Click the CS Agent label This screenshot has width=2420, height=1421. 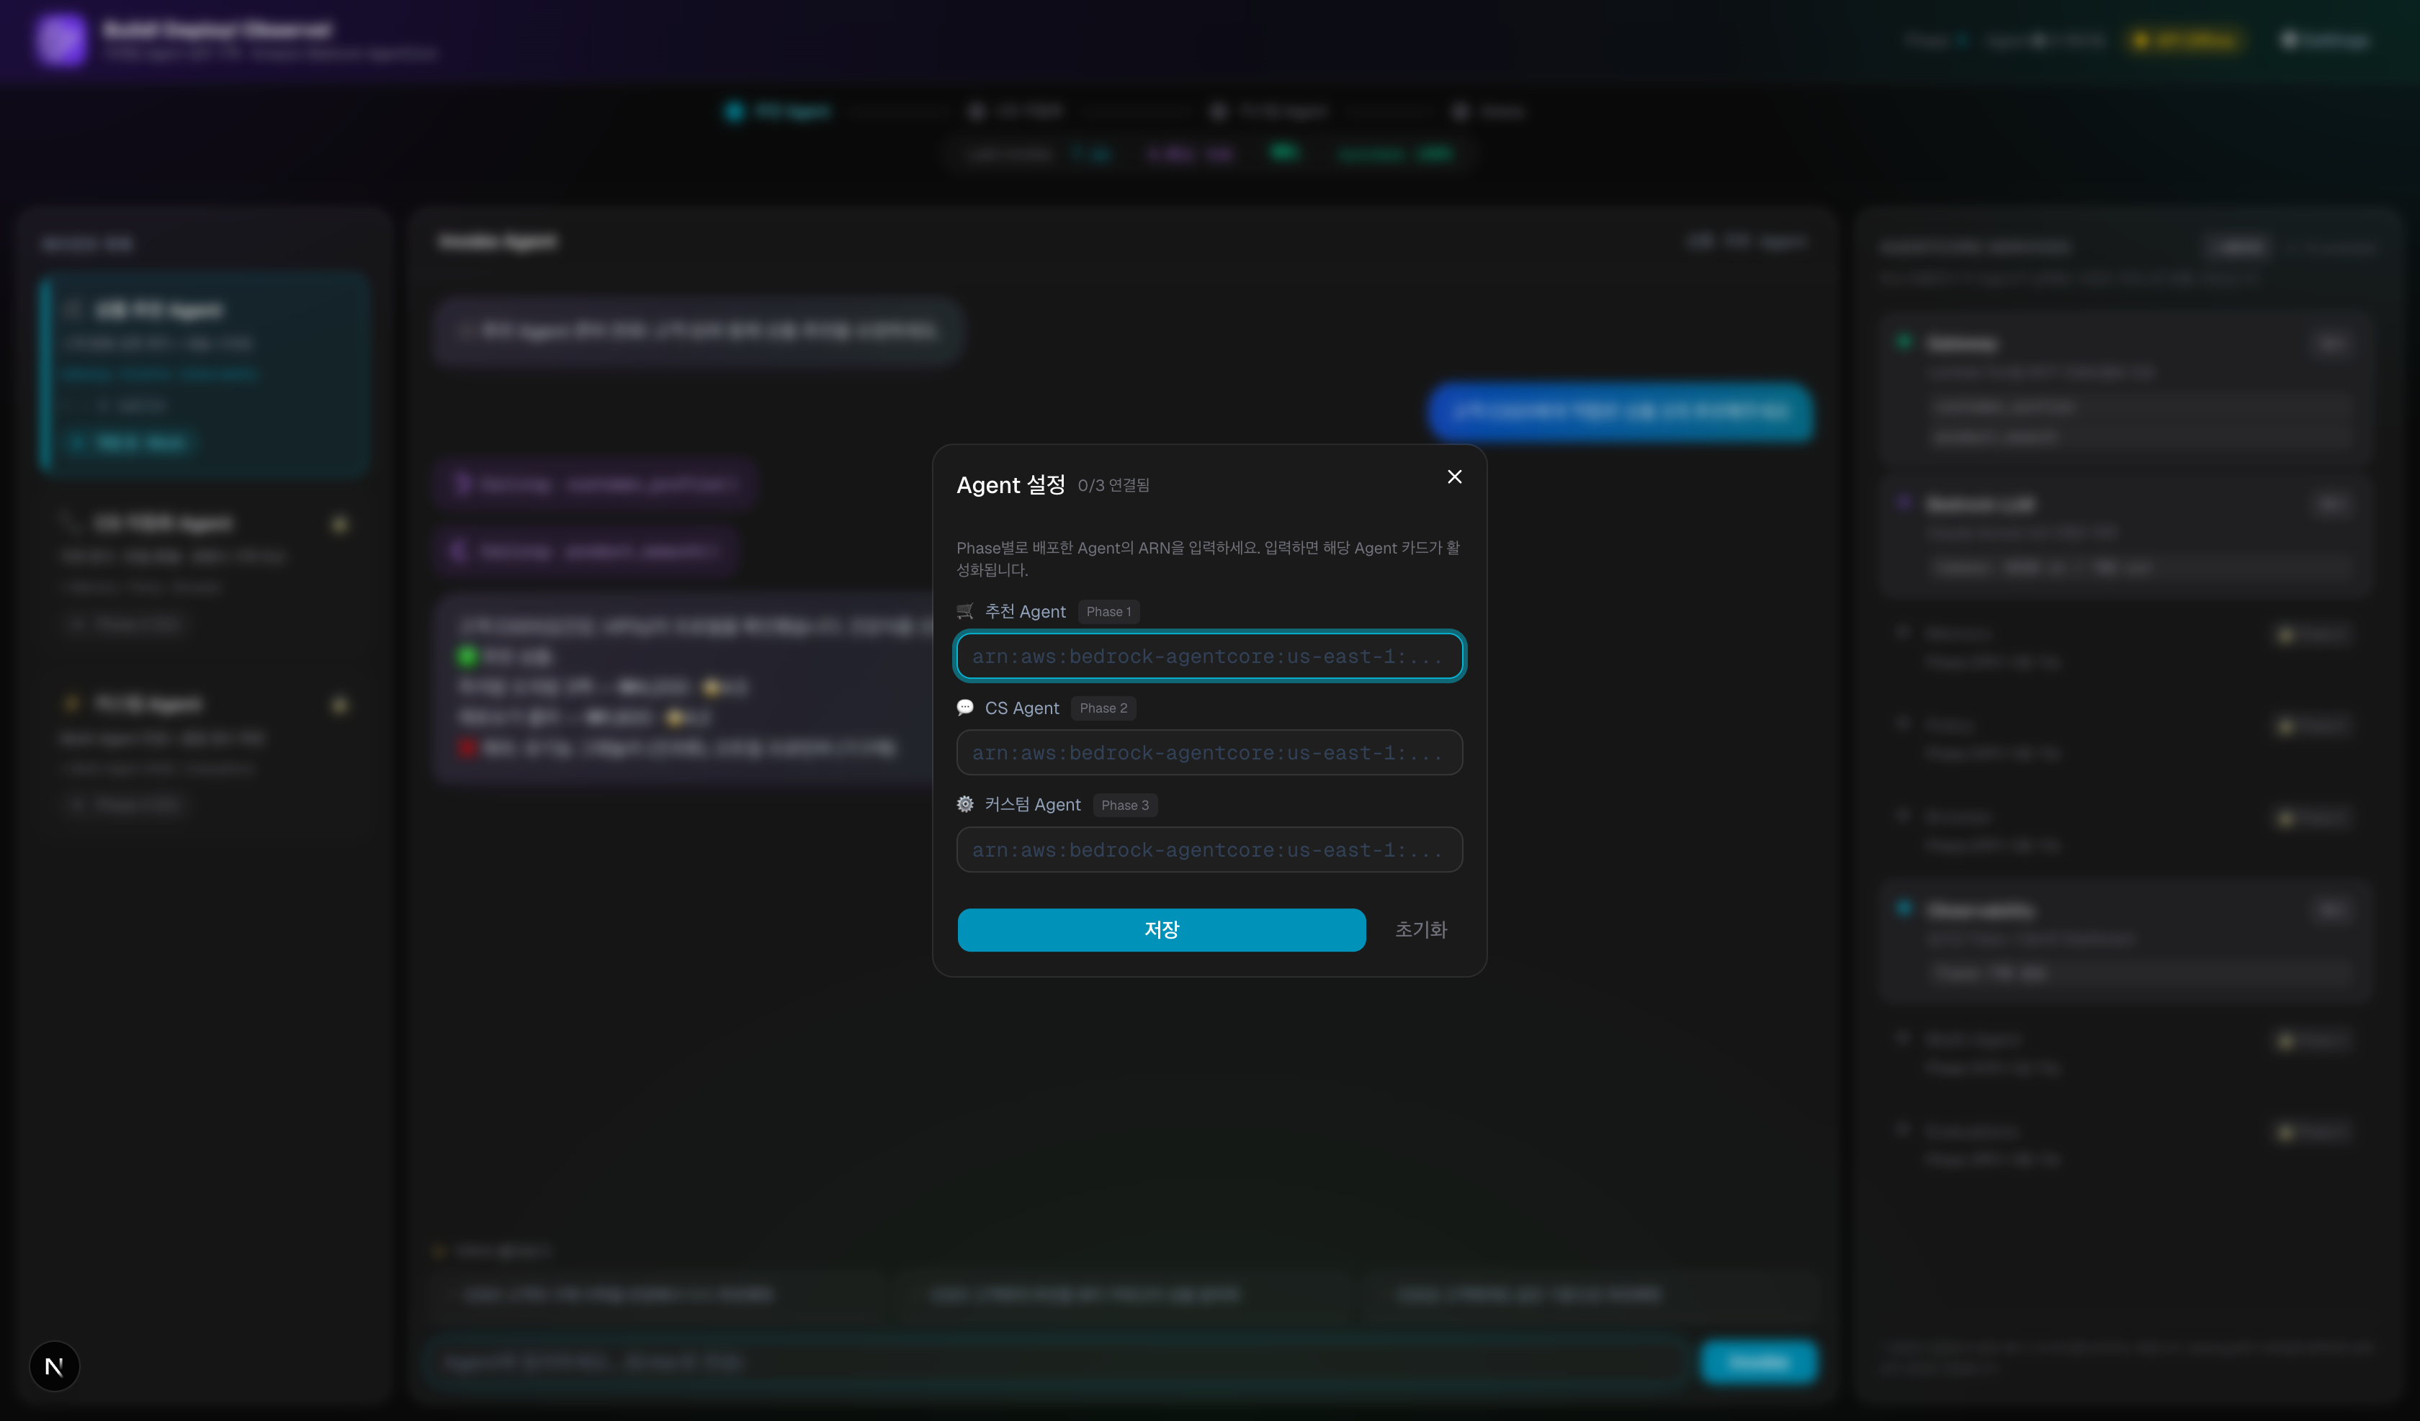click(x=1022, y=708)
